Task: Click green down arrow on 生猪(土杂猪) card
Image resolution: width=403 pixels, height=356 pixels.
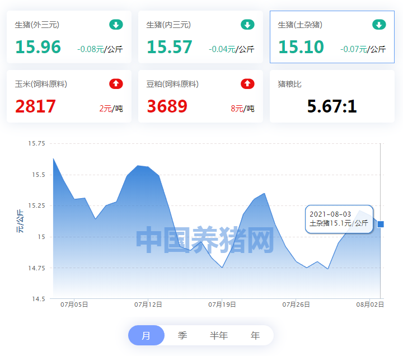Action: (x=379, y=25)
